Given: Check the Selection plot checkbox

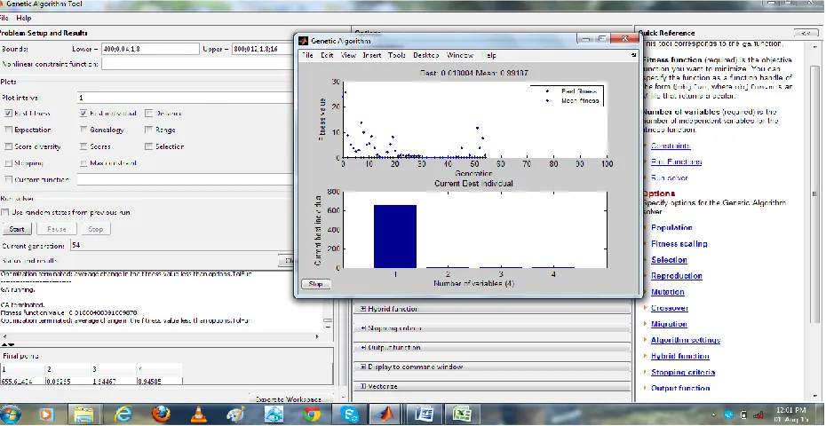Looking at the screenshot, I should [149, 146].
